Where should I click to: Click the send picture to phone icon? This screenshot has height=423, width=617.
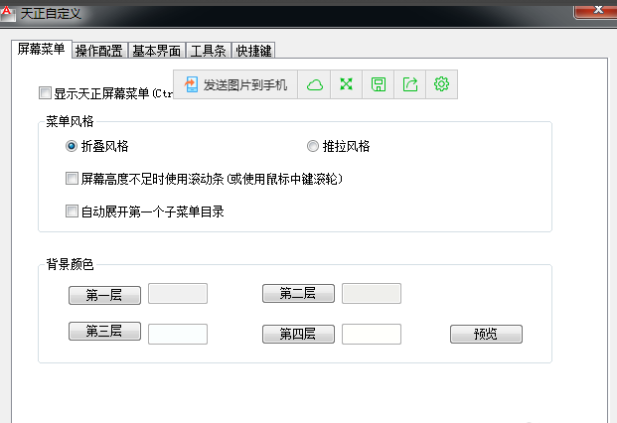pyautogui.click(x=191, y=84)
